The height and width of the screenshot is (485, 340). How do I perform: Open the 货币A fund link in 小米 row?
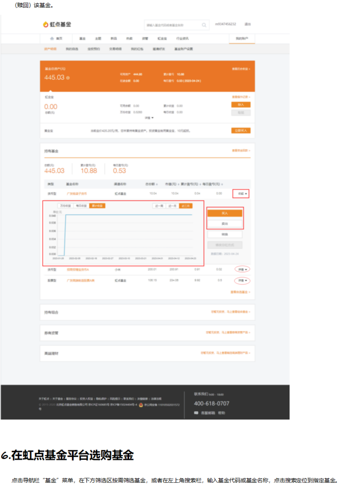(78, 269)
